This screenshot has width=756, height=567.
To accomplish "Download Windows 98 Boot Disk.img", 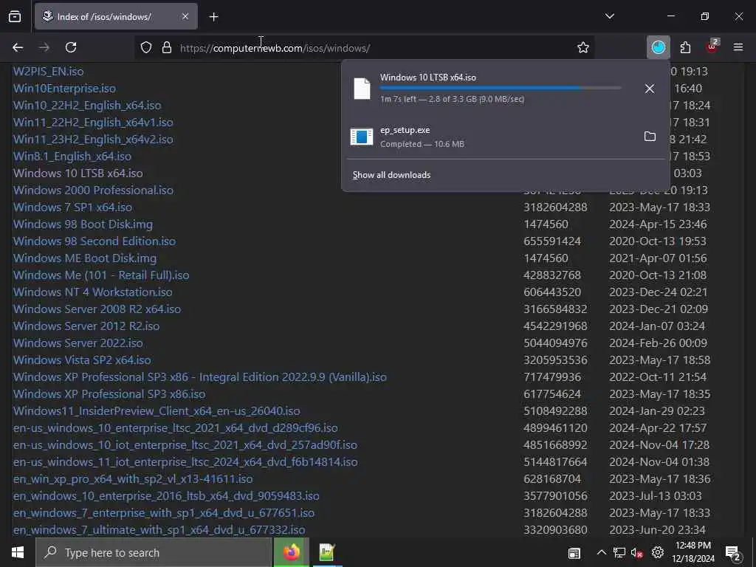I will 83,224.
